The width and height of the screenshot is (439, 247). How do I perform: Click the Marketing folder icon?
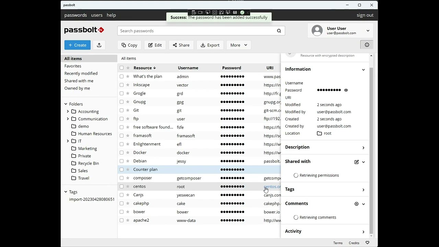[x=74, y=149]
